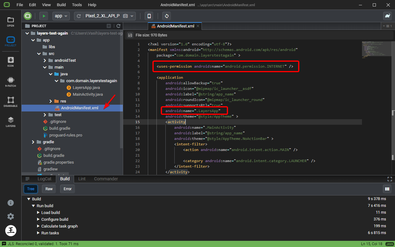Click the device phone toolbar icon
Image resolution: width=395 pixels, height=247 pixels.
click(149, 16)
